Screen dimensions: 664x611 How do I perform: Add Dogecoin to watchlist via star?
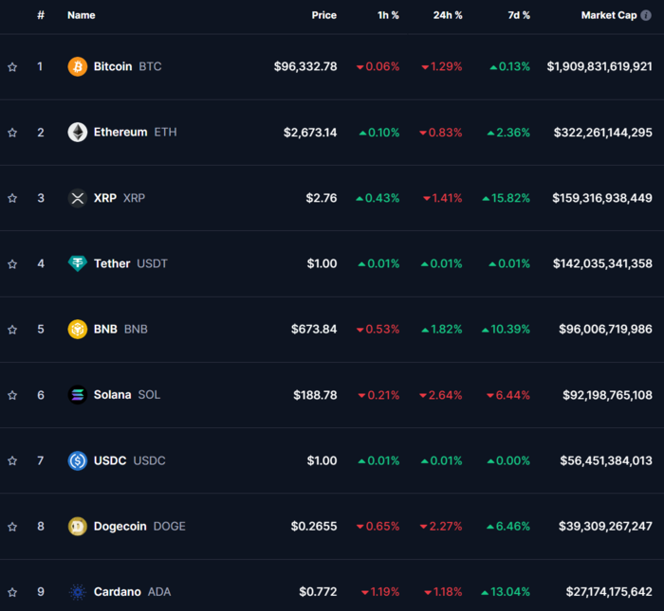tap(12, 527)
